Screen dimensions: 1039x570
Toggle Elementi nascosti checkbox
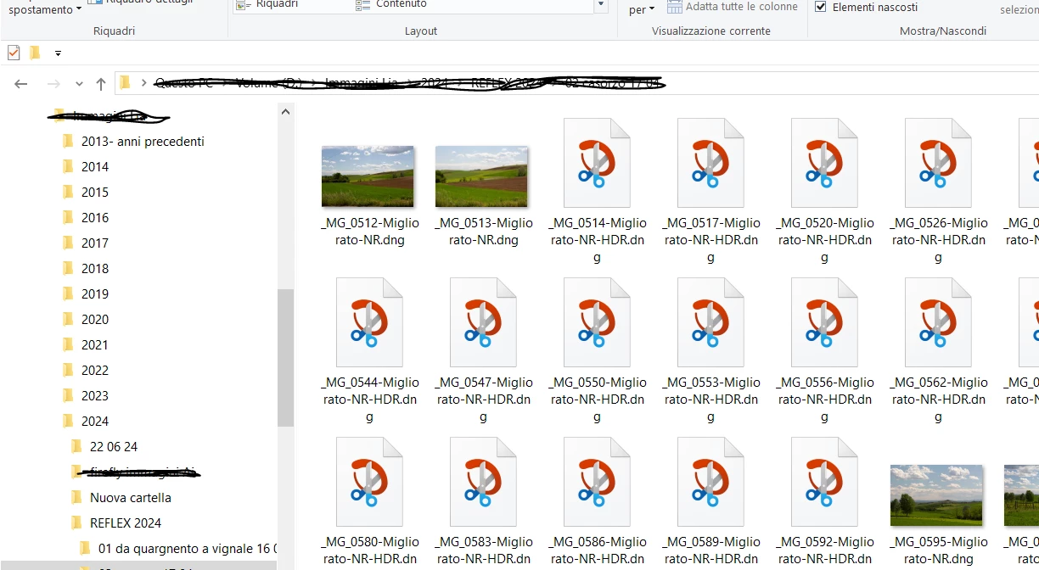(x=821, y=7)
